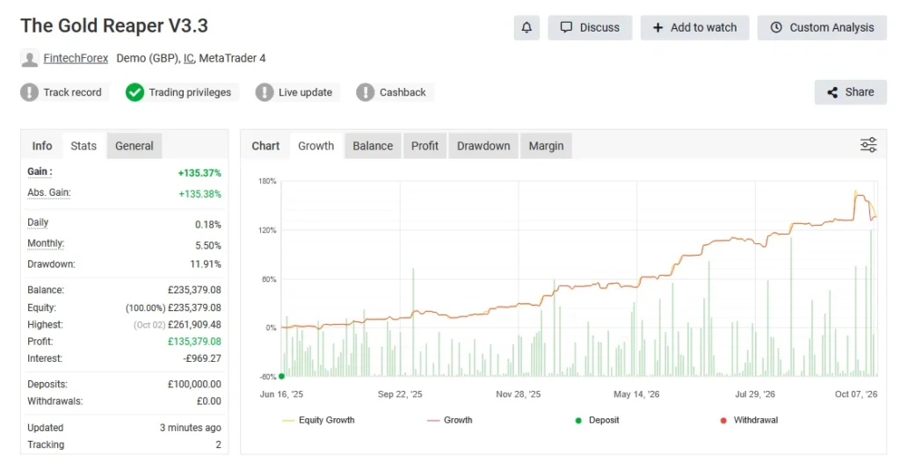This screenshot has height=469, width=900.
Task: Click the Track record warning icon
Action: (x=29, y=92)
